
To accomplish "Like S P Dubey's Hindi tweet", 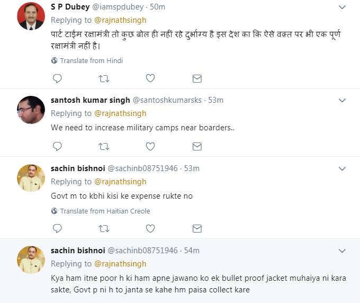I will coord(150,78).
